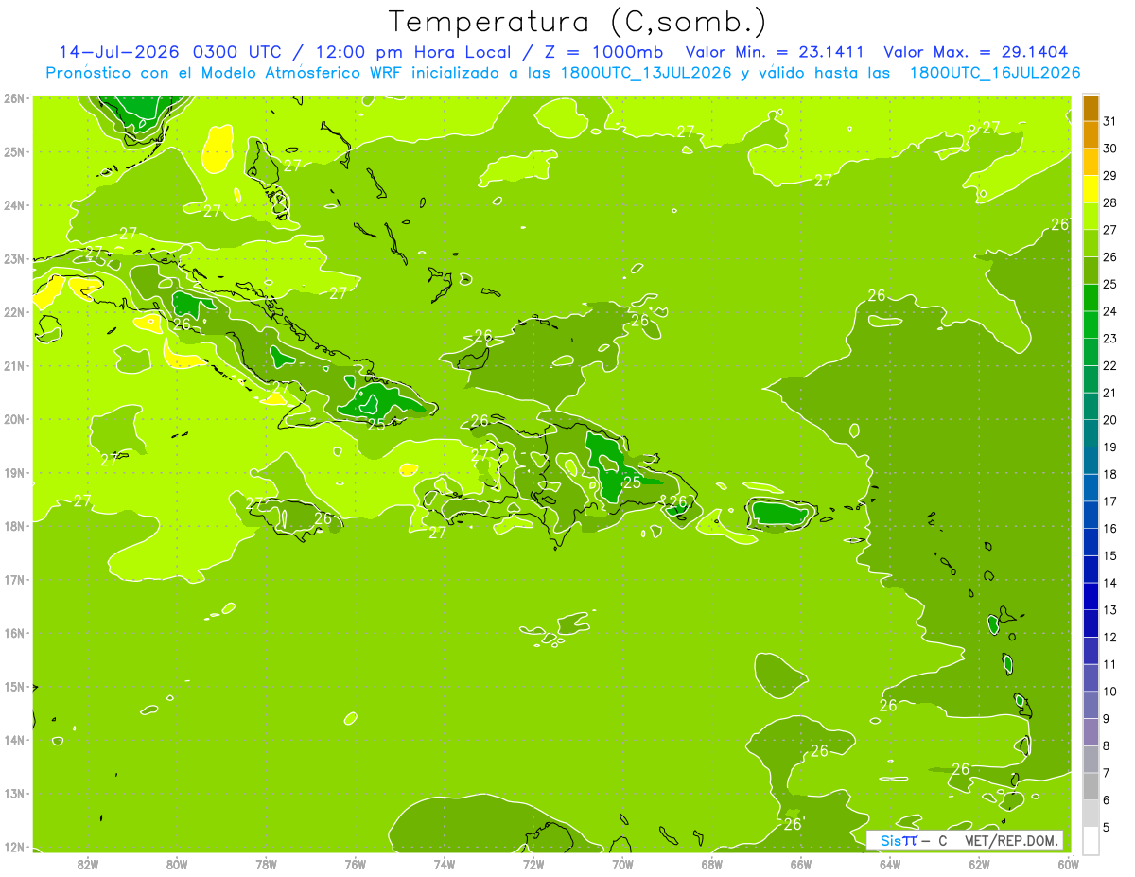Viewport: 1135px width, 877px height.
Task: Click the brown swatch above 31 on color bar
Action: click(1091, 108)
